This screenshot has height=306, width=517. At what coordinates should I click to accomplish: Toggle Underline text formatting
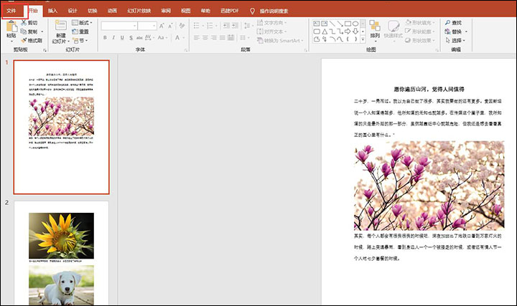[x=122, y=37]
